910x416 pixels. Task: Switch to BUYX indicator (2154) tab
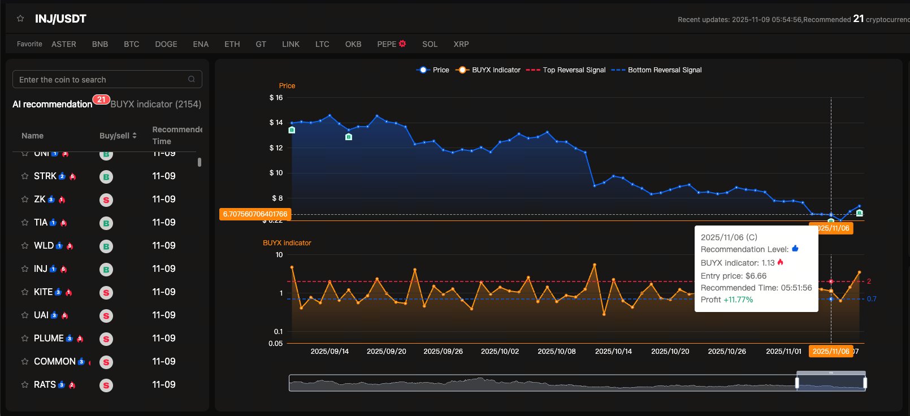point(155,104)
